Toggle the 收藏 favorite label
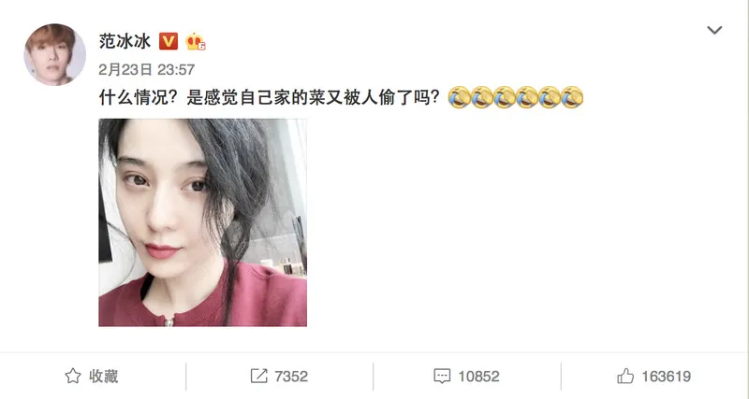749x399 pixels. point(103,377)
